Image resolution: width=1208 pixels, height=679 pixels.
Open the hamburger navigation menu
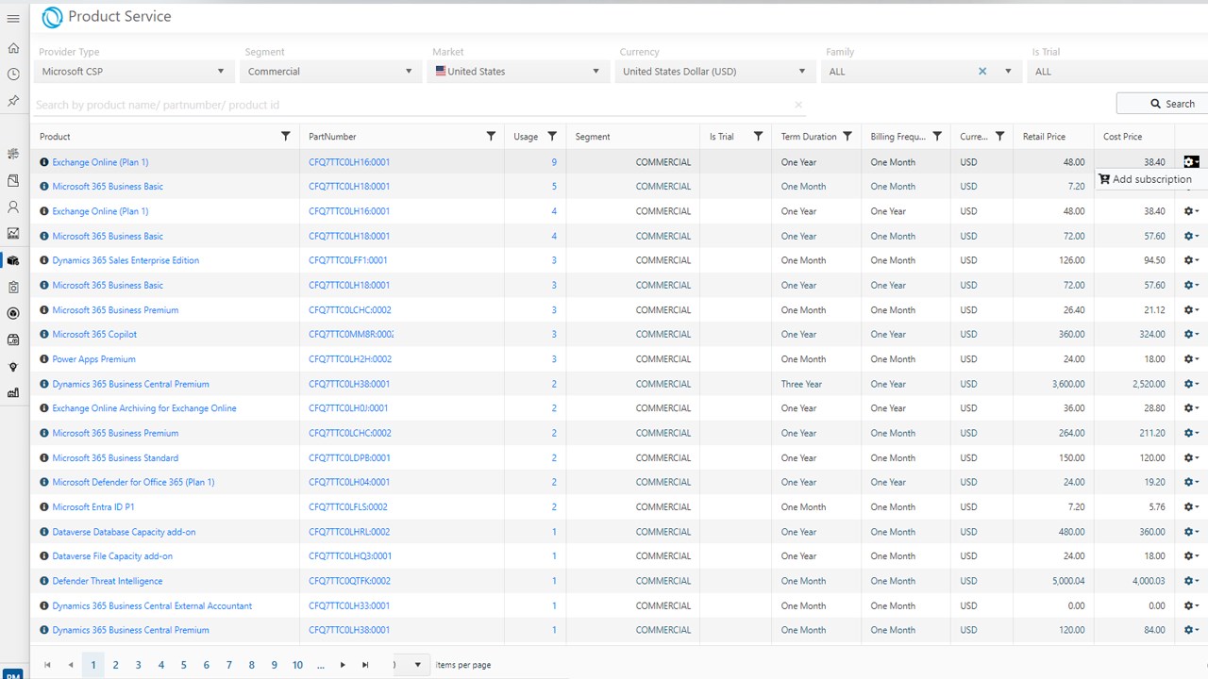coord(13,19)
